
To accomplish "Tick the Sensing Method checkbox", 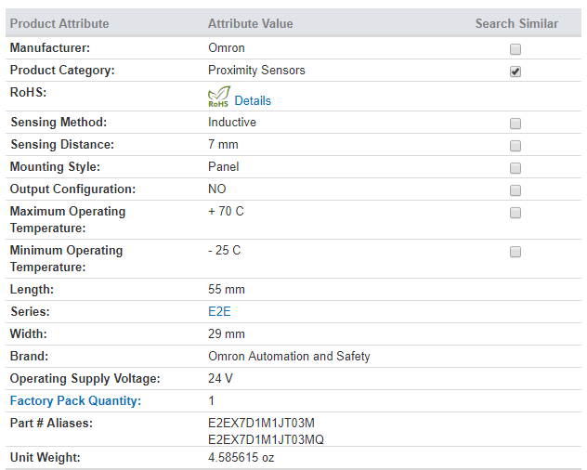I will (515, 124).
